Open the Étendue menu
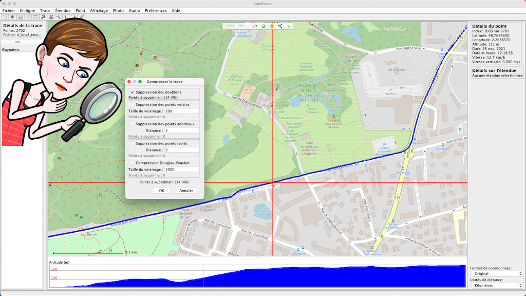Image resolution: width=526 pixels, height=296 pixels. point(63,11)
